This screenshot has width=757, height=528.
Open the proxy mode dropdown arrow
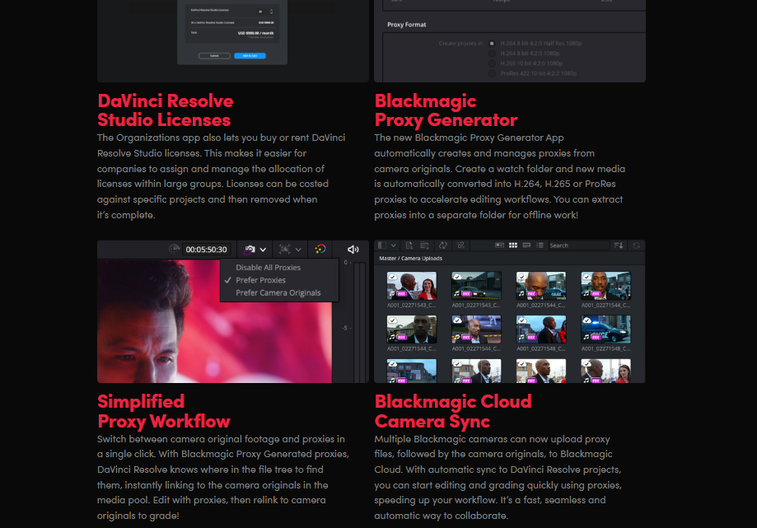tap(263, 250)
